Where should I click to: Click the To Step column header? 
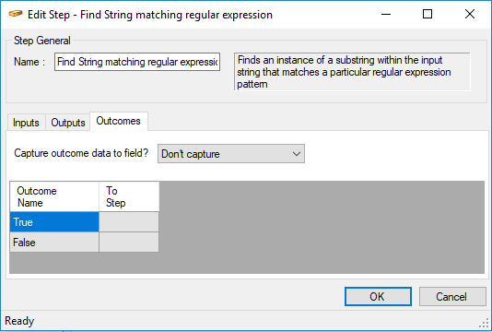[x=129, y=196]
